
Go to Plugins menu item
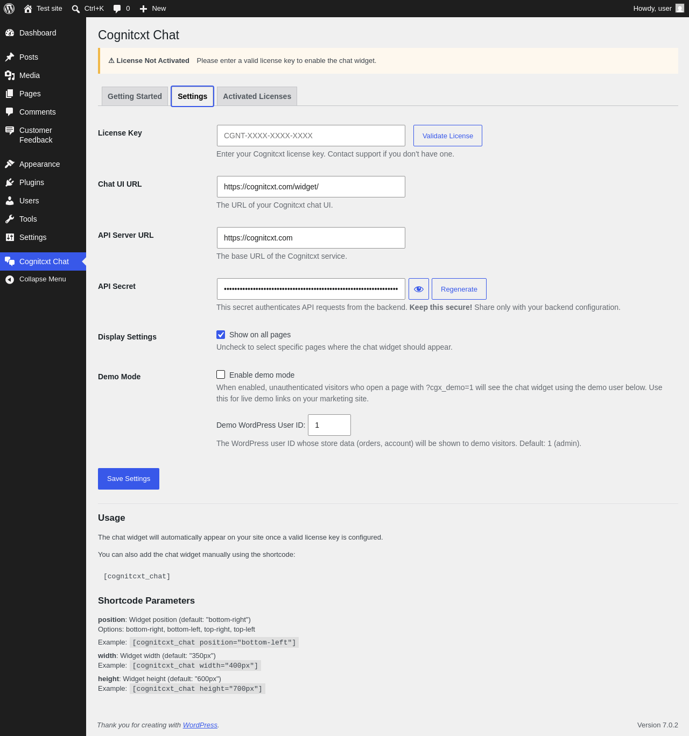(x=43, y=182)
